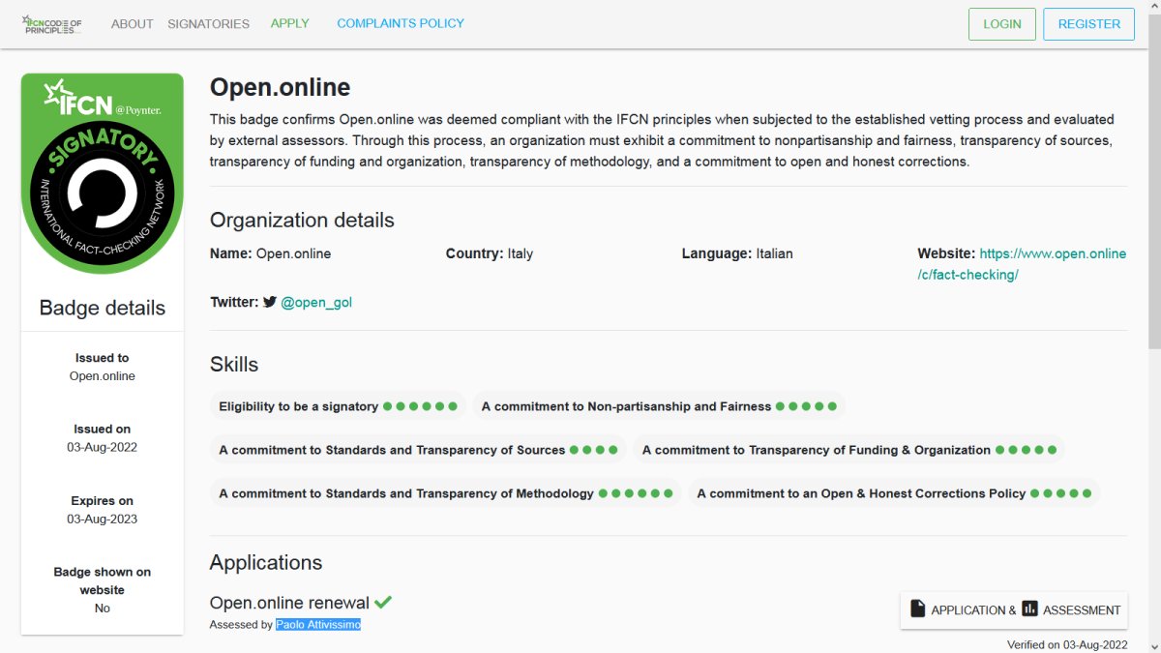Select the Eligibility to be a signatory skill chip

pos(338,406)
